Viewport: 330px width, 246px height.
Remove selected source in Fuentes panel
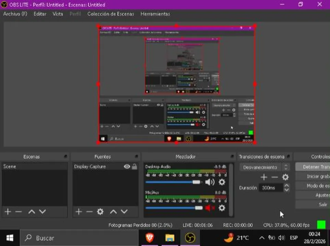pos(89,211)
